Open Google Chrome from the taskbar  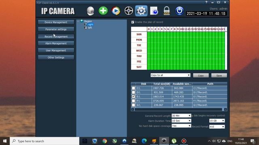(104, 141)
